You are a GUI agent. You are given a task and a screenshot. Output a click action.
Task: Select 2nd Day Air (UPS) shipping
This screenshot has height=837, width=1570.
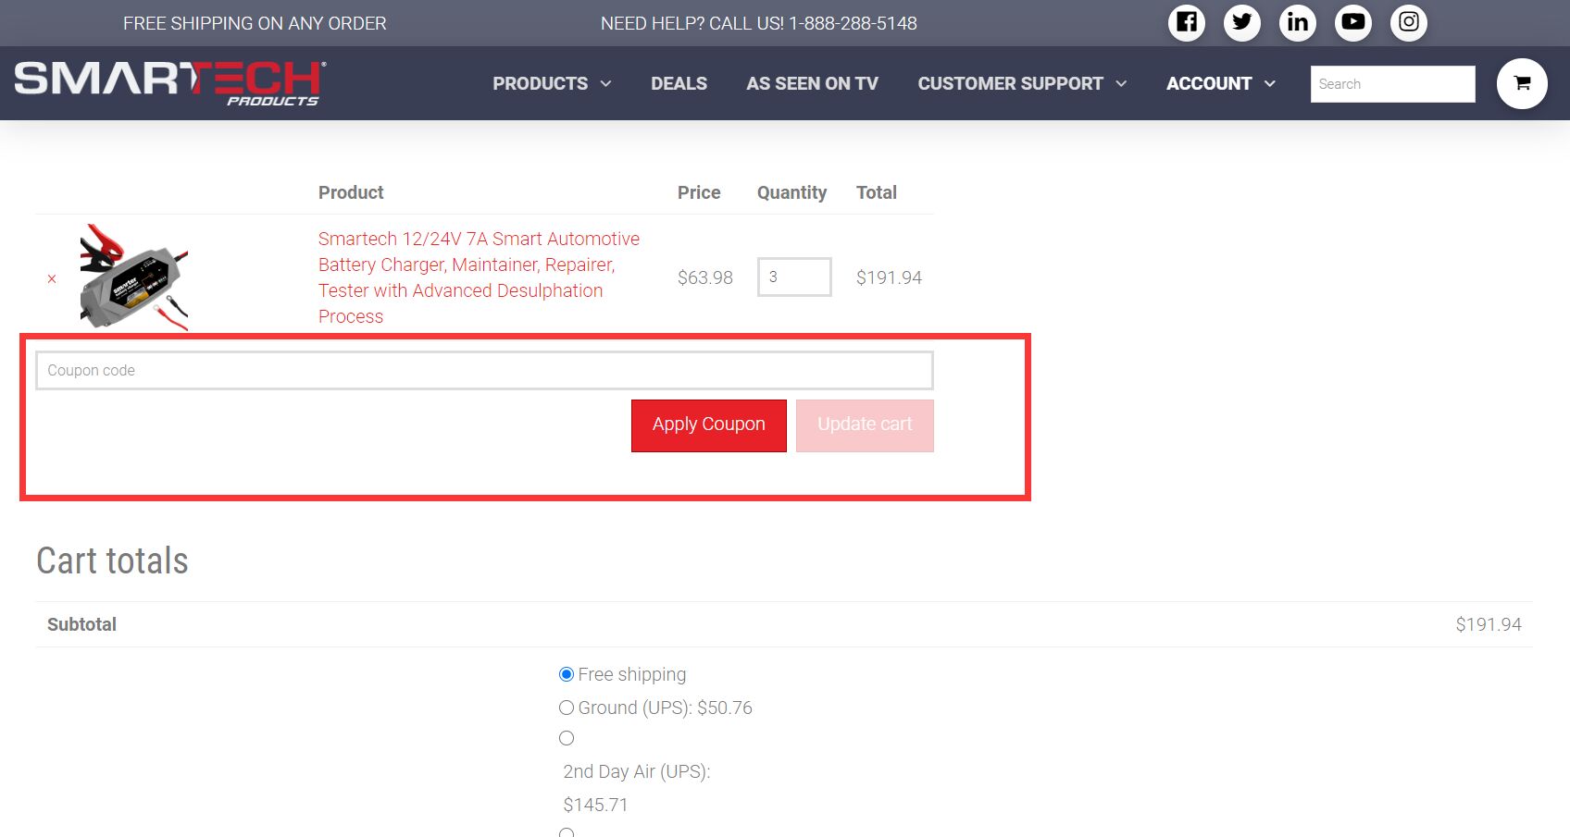pyautogui.click(x=567, y=738)
